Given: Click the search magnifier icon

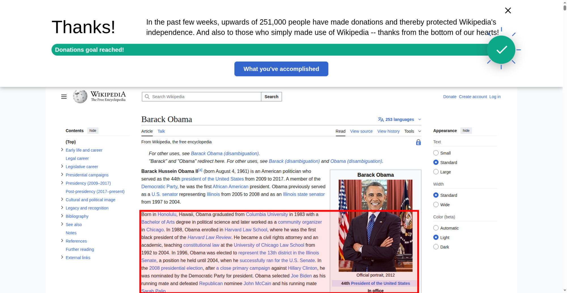Looking at the screenshot, I should coord(147,97).
